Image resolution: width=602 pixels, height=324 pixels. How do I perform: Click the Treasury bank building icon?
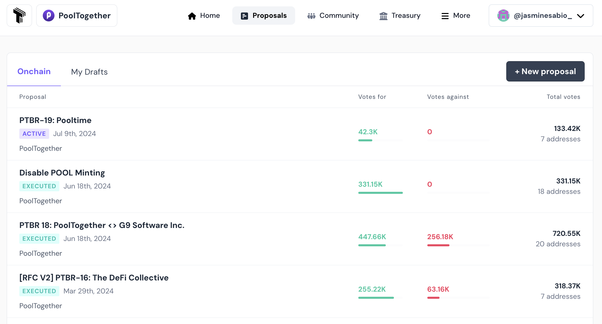click(383, 16)
